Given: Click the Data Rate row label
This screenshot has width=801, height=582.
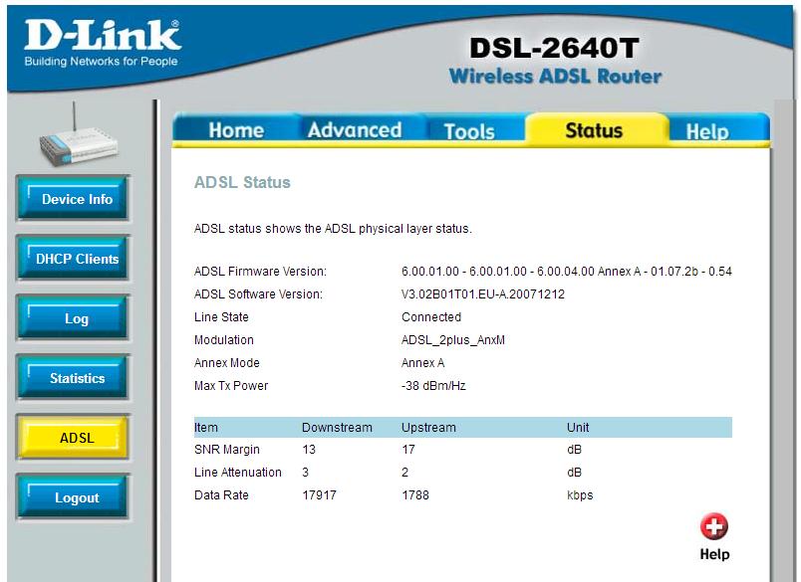Looking at the screenshot, I should point(221,495).
